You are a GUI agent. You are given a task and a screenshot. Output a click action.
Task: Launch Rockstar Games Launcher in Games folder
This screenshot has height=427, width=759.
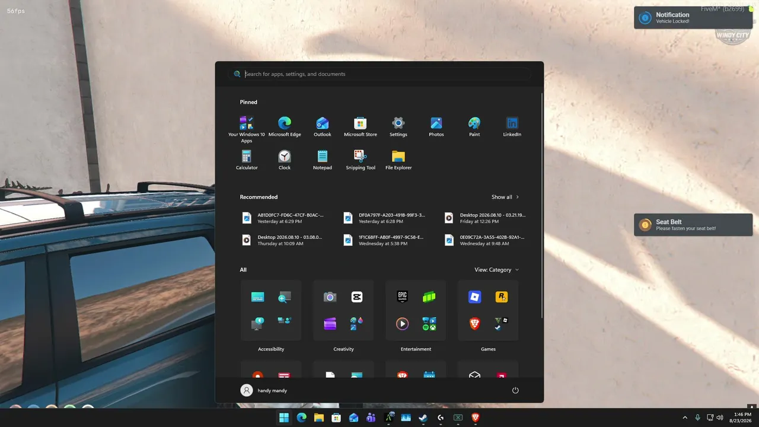502,297
